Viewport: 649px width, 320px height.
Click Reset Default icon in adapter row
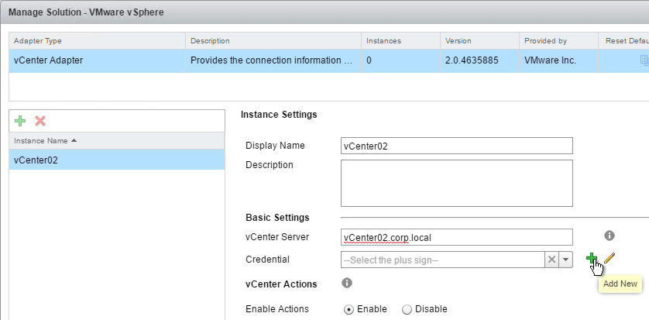click(x=644, y=60)
